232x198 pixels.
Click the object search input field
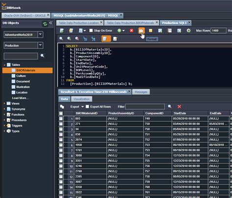coord(21,56)
